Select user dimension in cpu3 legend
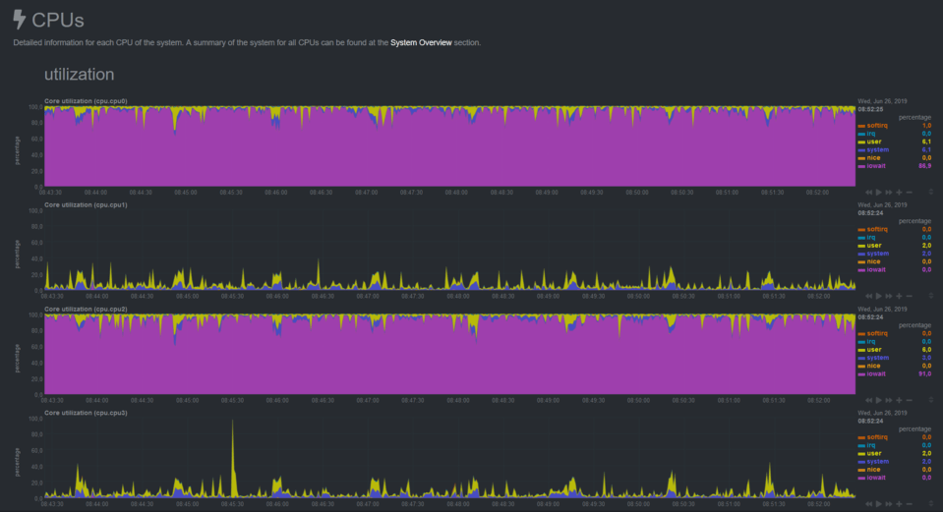Image resolution: width=943 pixels, height=512 pixels. point(869,454)
